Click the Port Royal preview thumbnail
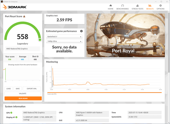Viewport: 170px width, 124px height. [126, 35]
